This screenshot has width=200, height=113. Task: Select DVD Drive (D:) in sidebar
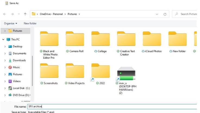[19, 95]
